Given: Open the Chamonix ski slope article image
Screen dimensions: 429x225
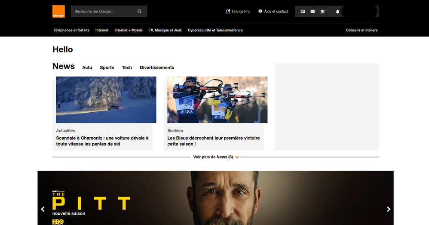Looking at the screenshot, I should click(106, 100).
